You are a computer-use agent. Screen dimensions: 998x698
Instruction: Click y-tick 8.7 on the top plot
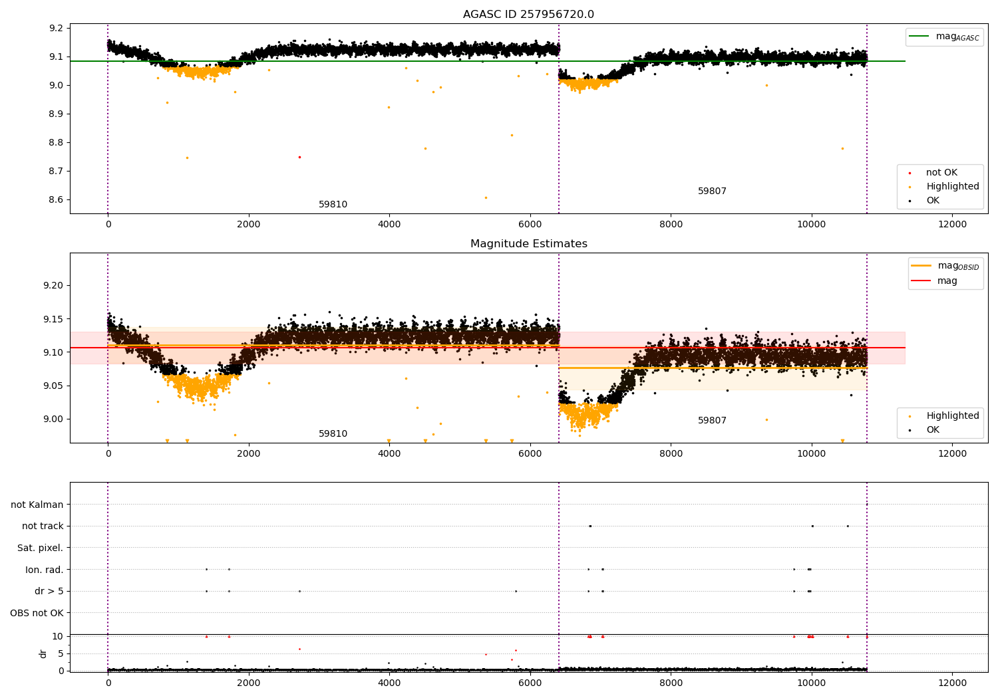[x=57, y=171]
